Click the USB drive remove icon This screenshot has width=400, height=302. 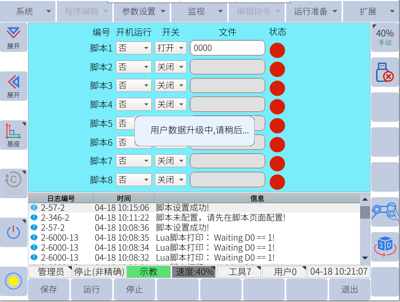tap(385, 72)
